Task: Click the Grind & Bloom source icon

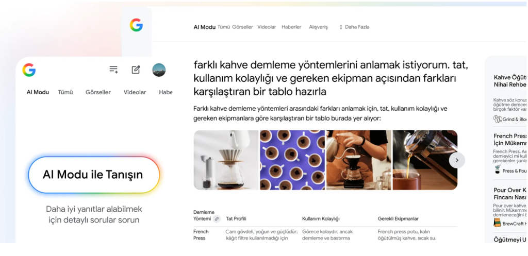Action: click(498, 119)
